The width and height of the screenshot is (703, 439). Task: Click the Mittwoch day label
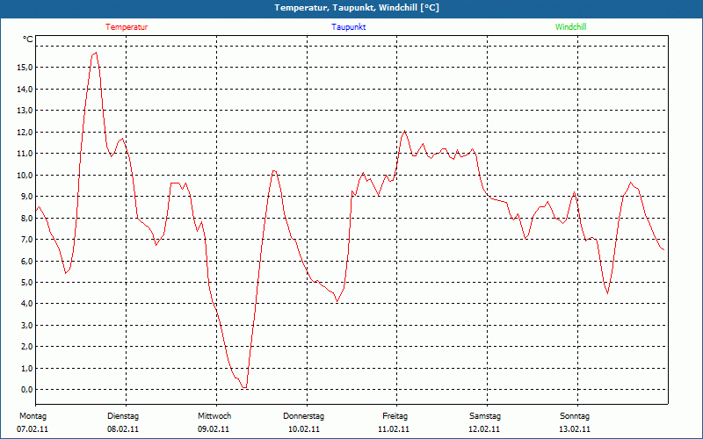[214, 416]
